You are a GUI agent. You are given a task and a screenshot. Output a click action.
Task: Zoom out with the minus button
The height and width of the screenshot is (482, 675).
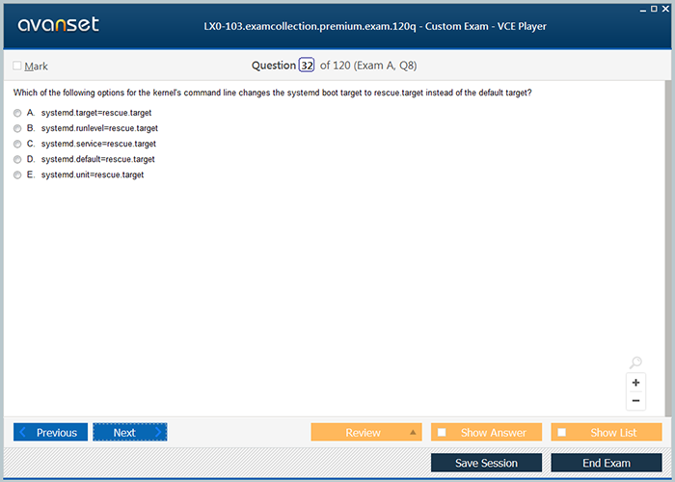(635, 400)
